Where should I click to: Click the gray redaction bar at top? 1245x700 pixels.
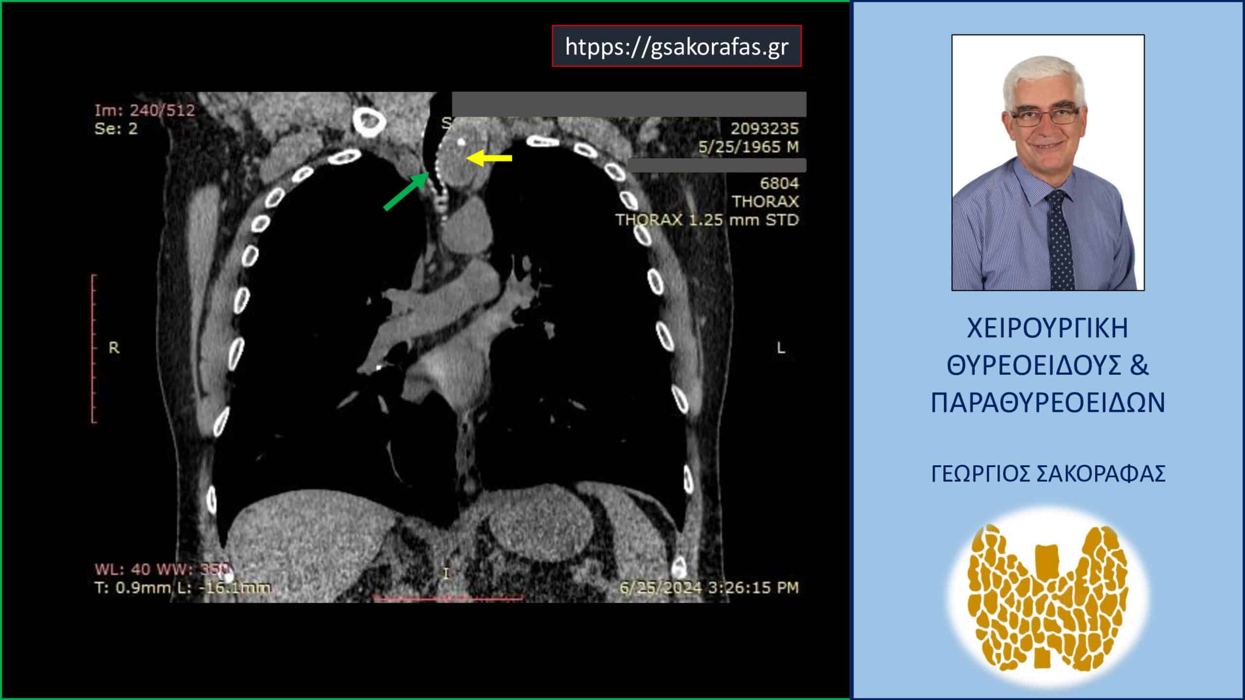628,104
